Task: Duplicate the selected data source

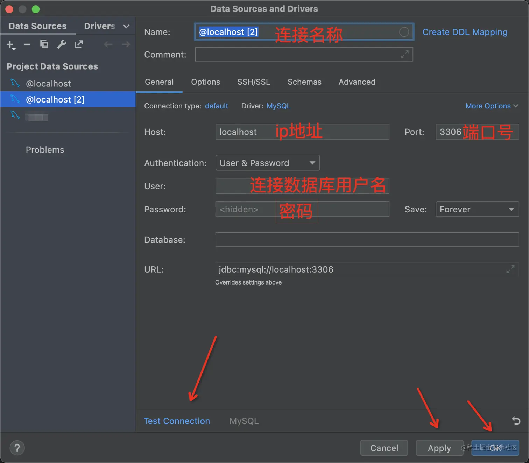Action: [x=44, y=44]
